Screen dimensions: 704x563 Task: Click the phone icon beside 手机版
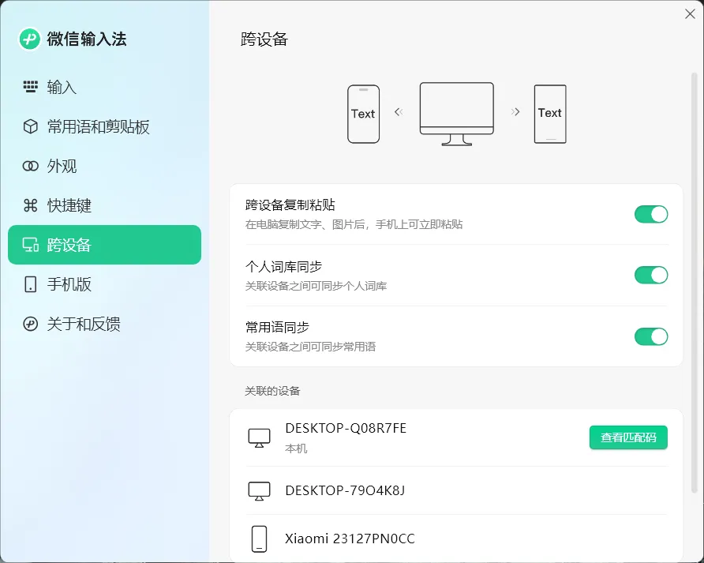click(31, 284)
